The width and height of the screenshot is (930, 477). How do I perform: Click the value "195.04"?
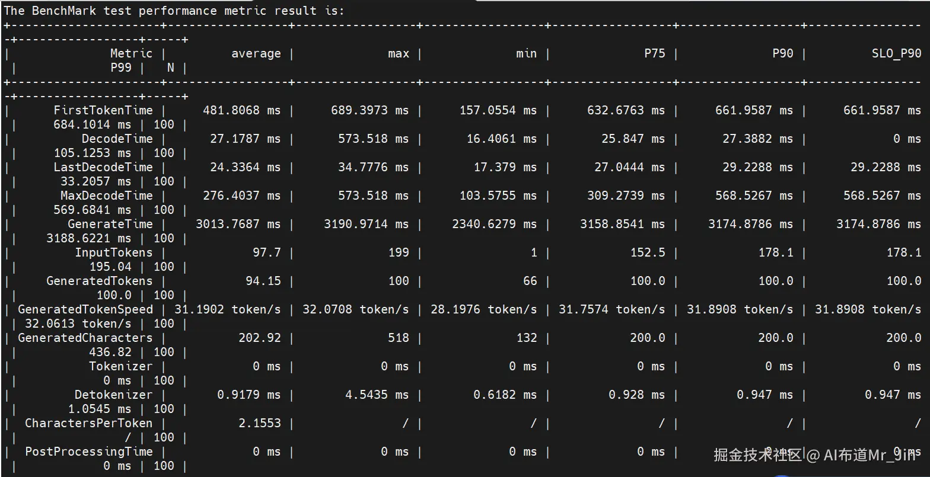coord(110,267)
